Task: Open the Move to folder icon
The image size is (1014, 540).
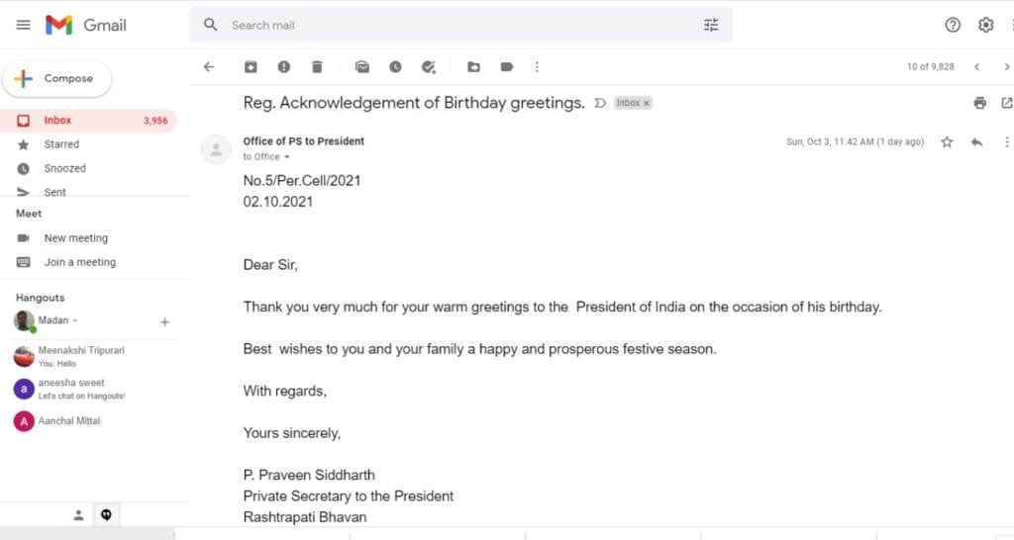Action: coord(473,66)
